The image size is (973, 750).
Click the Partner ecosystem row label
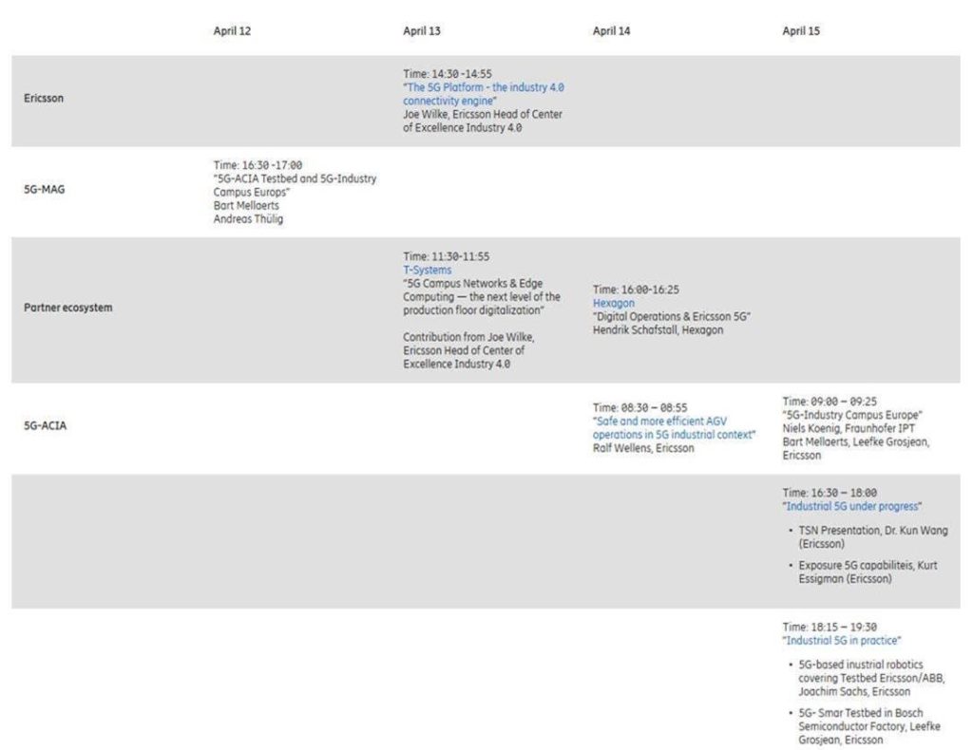[x=68, y=308]
